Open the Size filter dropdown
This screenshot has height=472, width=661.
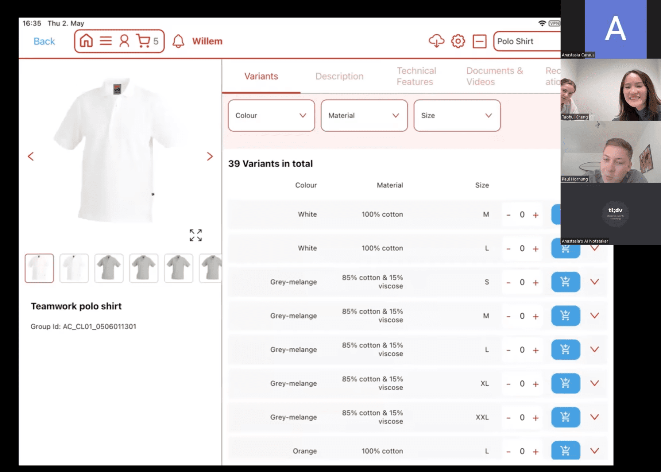[x=457, y=115]
